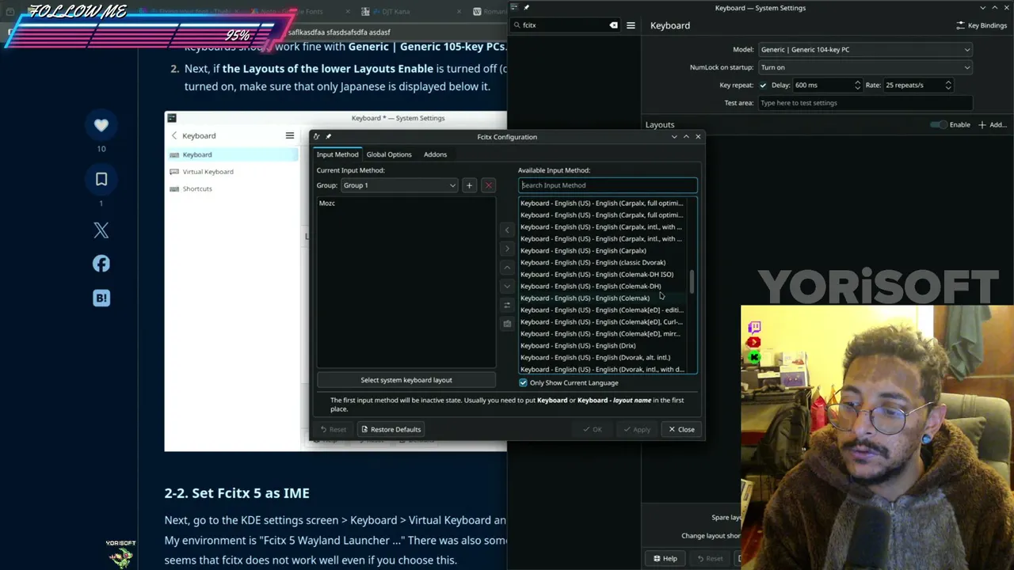Click the Reset button in the Fcitx dialog
This screenshot has height=570, width=1014.
(x=333, y=430)
